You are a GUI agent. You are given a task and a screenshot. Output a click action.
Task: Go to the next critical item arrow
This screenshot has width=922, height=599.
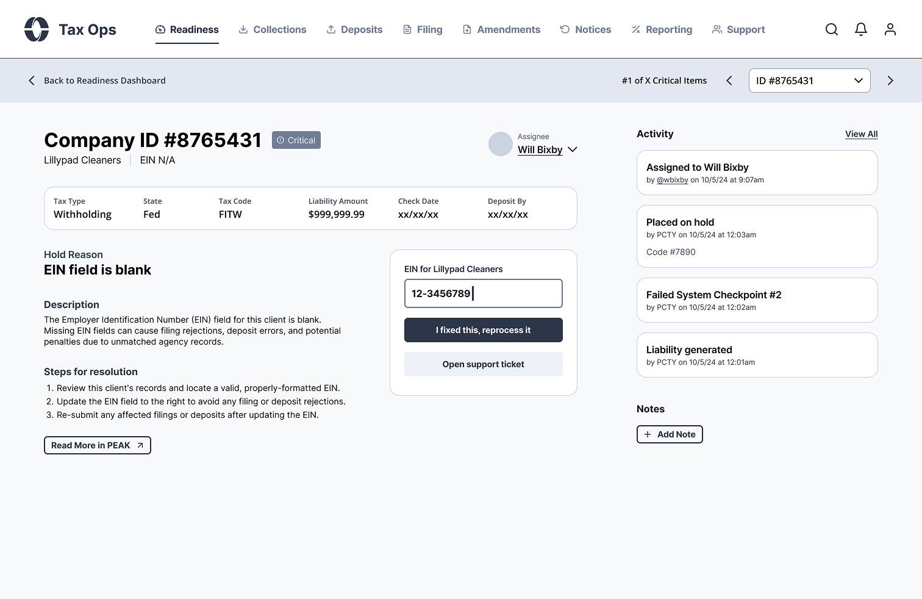890,81
